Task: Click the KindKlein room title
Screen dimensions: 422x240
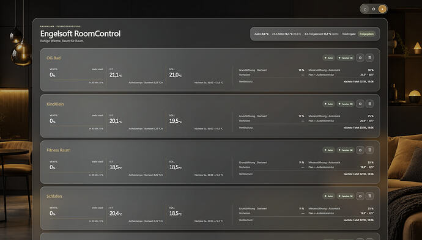Action: (x=55, y=104)
